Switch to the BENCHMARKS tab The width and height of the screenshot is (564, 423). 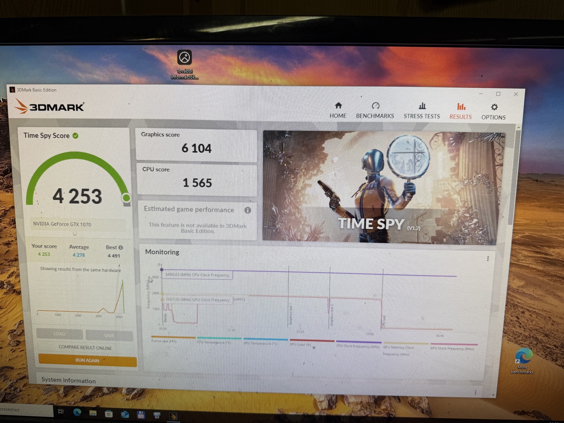point(375,111)
